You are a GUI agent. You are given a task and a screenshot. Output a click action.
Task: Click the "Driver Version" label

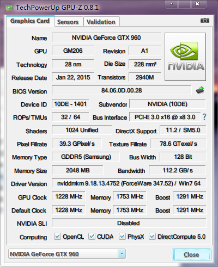coord(29,184)
